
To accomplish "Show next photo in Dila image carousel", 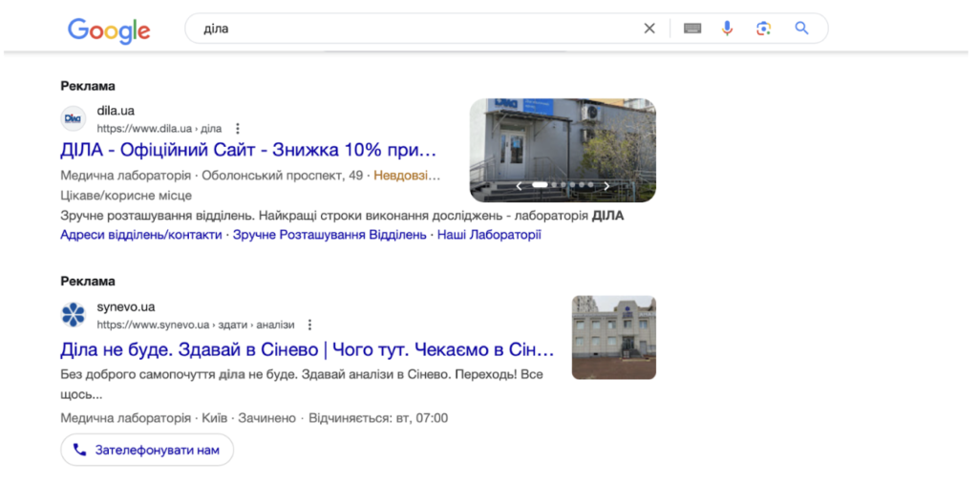I will [606, 186].
